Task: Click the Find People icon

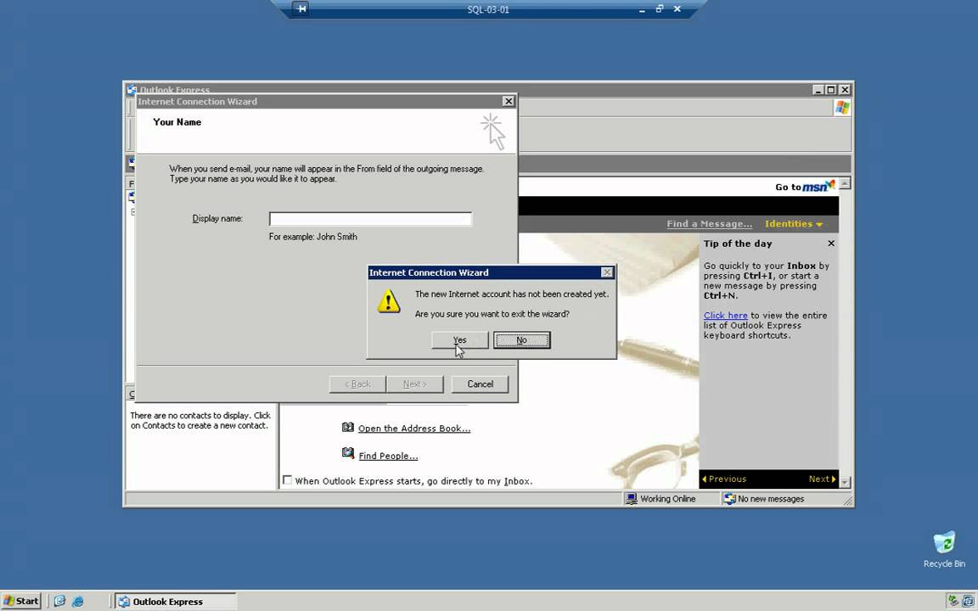Action: (348, 453)
